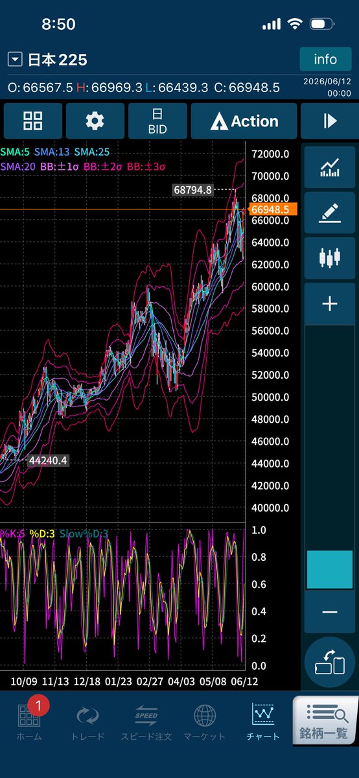The height and width of the screenshot is (778, 359).
Task: Open the 日本225 instrument dropdown arrow
Action: tap(15, 60)
